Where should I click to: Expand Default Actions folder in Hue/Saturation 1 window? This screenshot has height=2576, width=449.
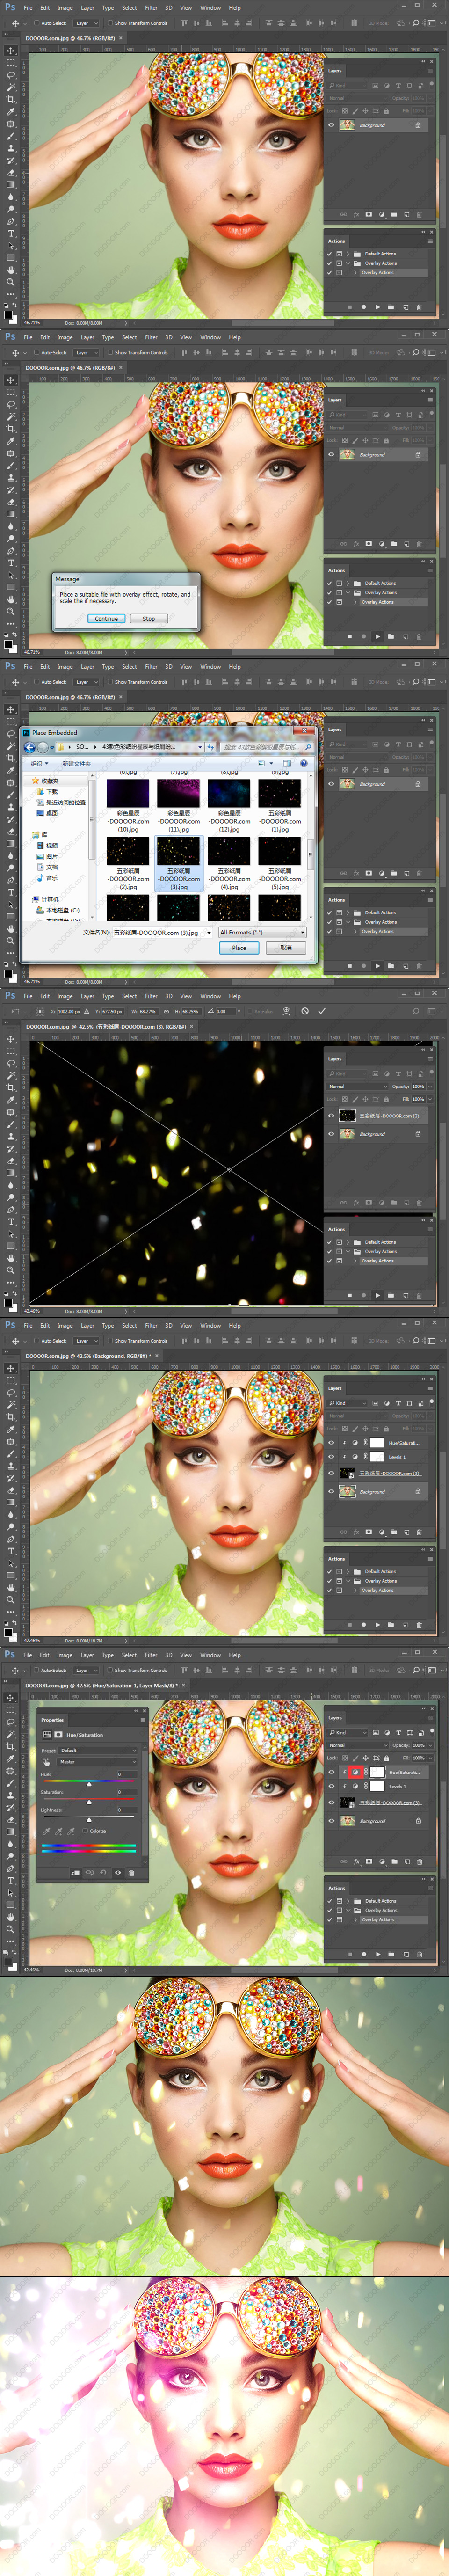click(348, 1901)
